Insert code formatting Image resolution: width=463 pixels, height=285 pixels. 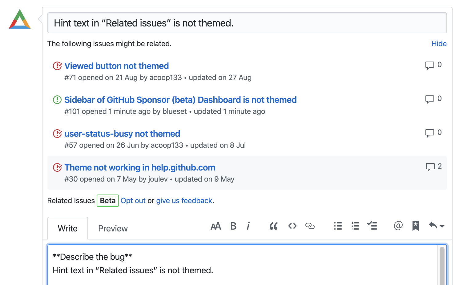(292, 226)
